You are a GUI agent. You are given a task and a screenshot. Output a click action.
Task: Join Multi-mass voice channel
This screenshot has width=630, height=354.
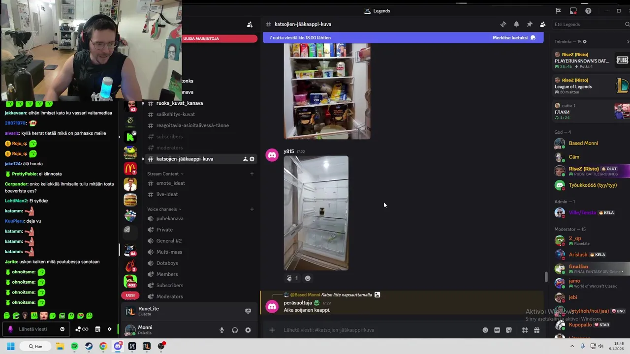tap(169, 252)
